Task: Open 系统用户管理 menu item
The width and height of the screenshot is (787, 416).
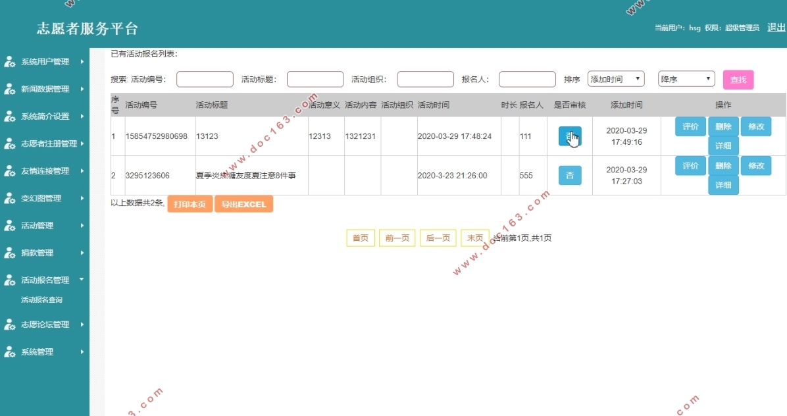Action: coord(45,62)
